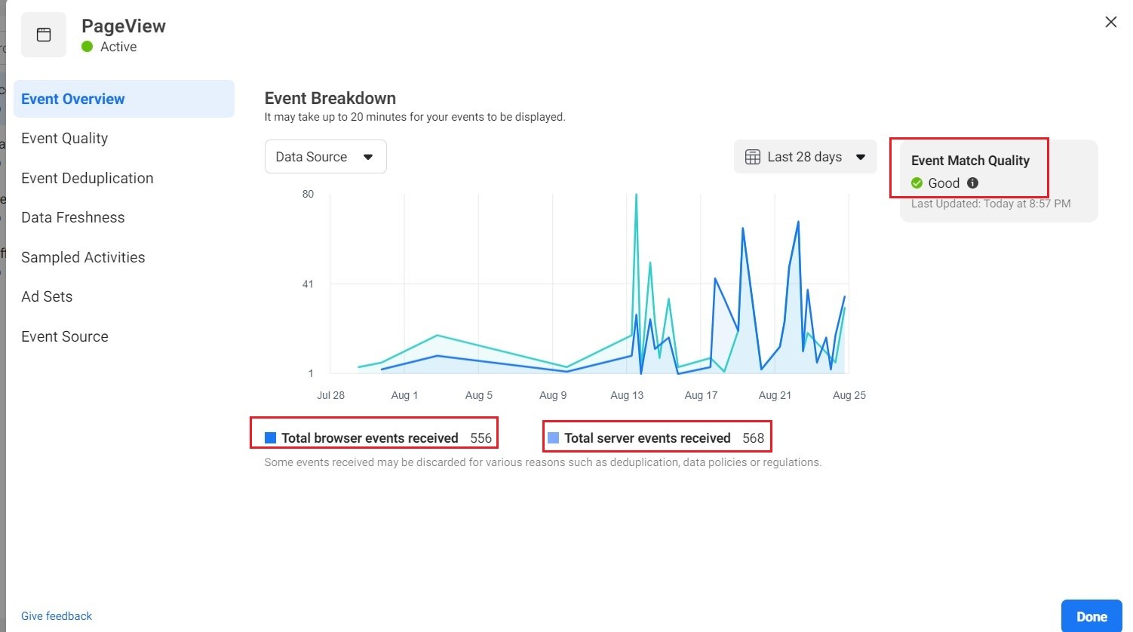This screenshot has width=1133, height=632.
Task: View Sampled Activities
Action: [83, 257]
